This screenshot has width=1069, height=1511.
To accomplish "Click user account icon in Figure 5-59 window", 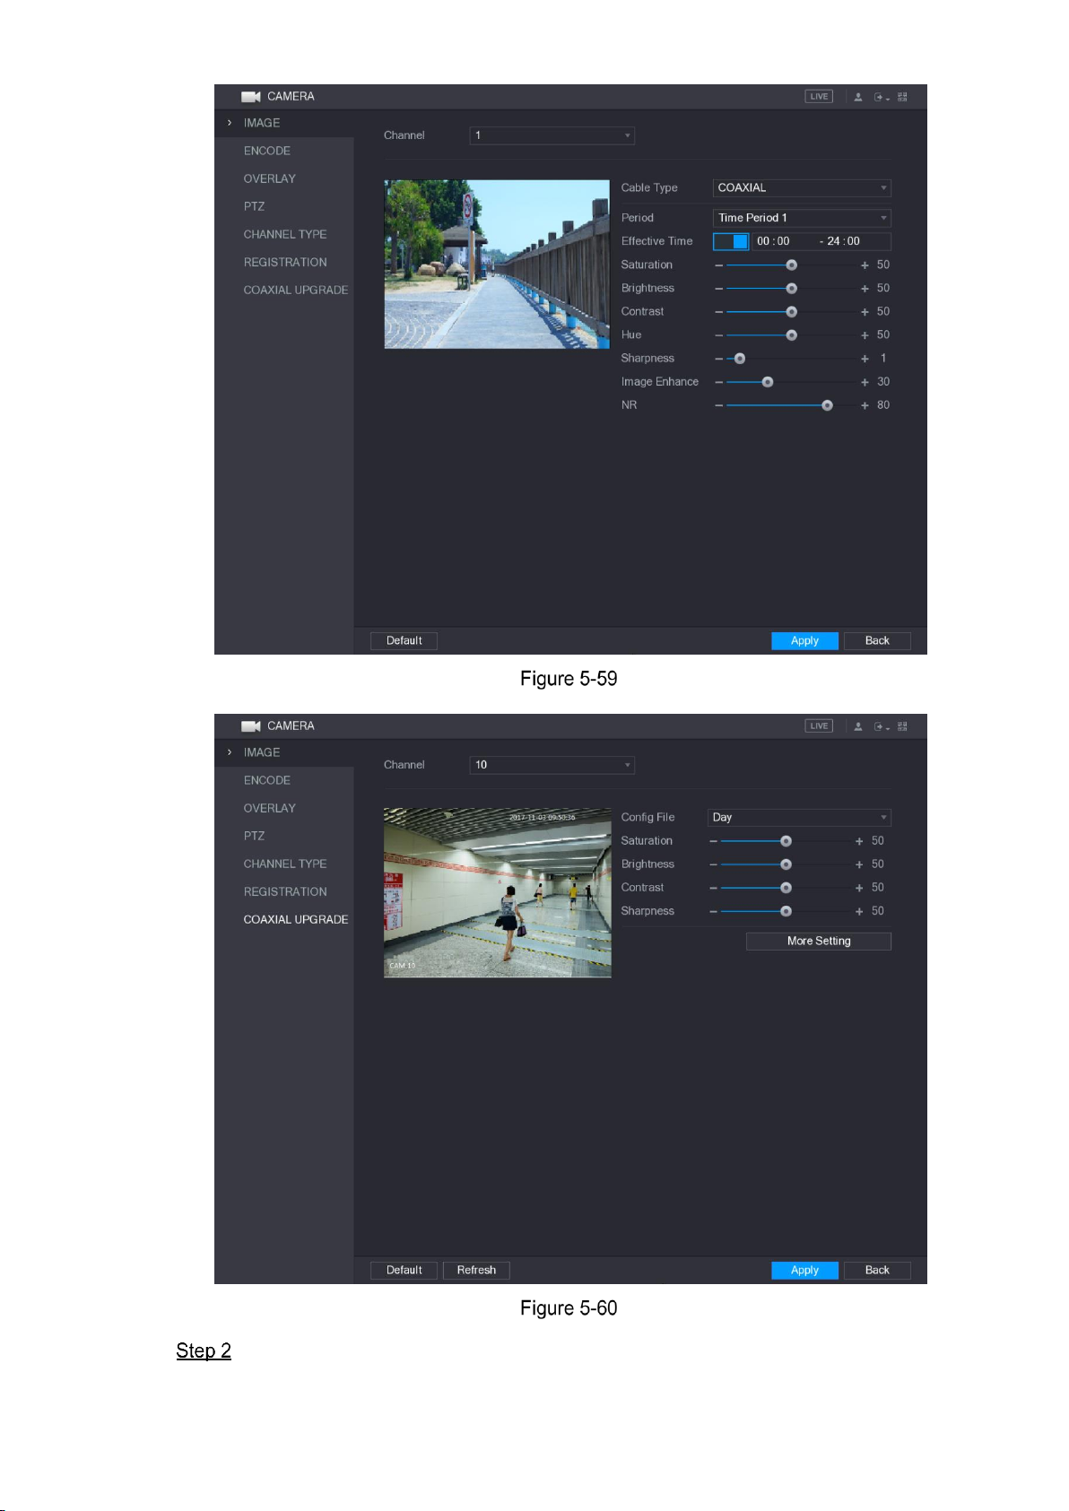I will [858, 97].
